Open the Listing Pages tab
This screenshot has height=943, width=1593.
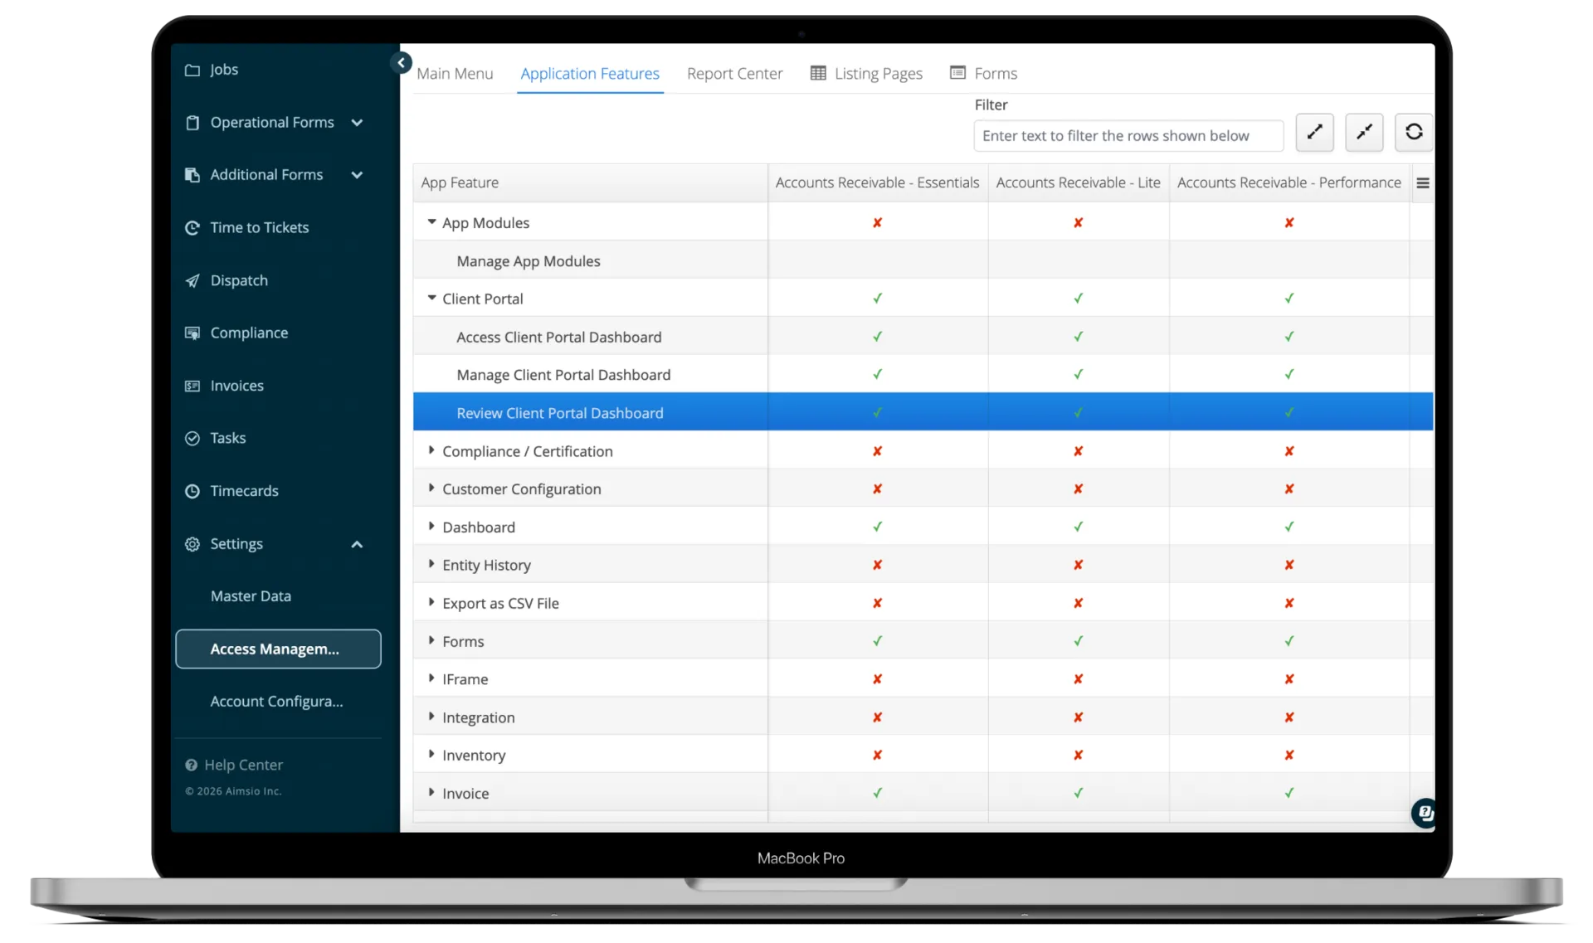[866, 74]
